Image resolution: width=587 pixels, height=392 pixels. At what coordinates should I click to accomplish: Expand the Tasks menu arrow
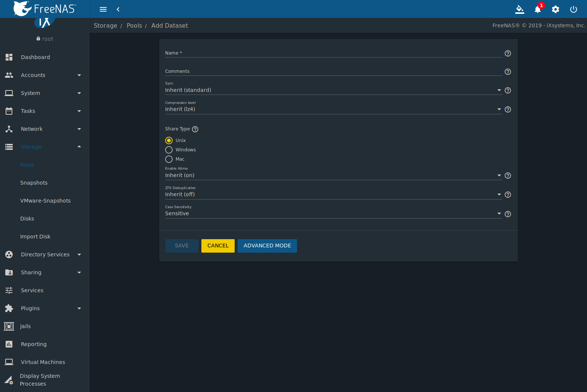pos(79,111)
